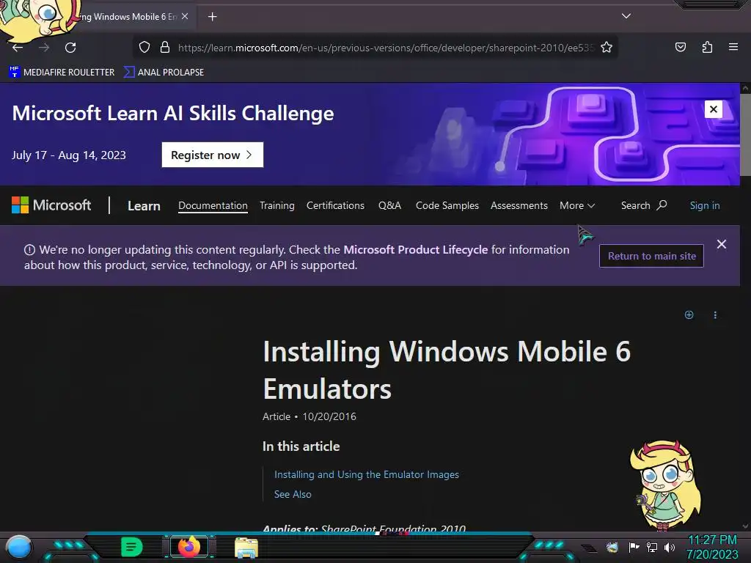Select Q&A nav item

point(389,205)
